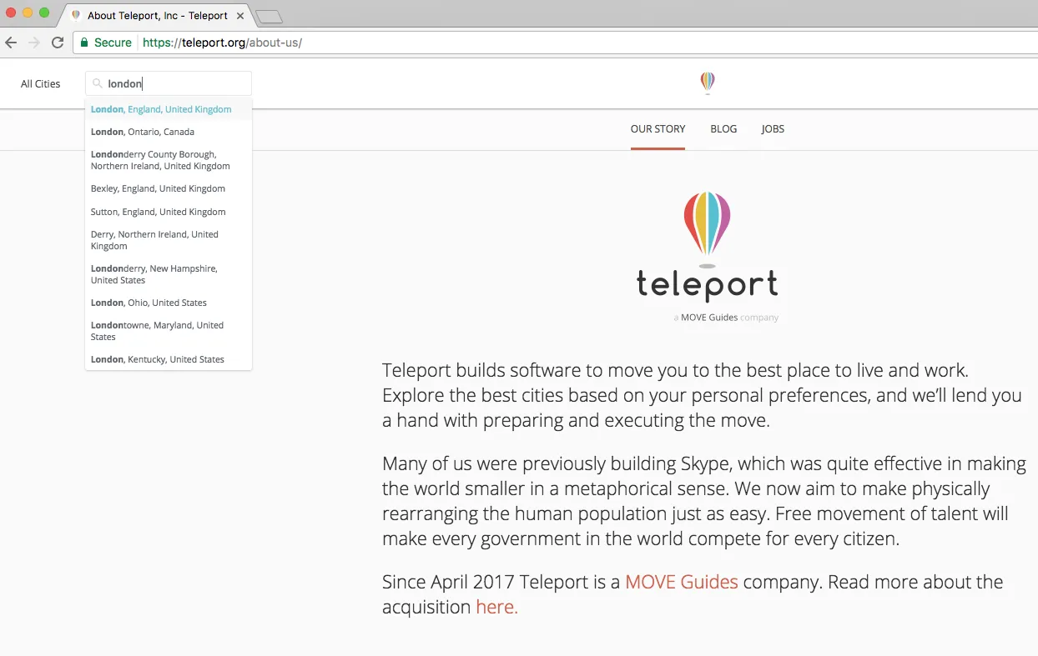
Task: Click the small Teleport balloon header logo
Action: click(708, 83)
